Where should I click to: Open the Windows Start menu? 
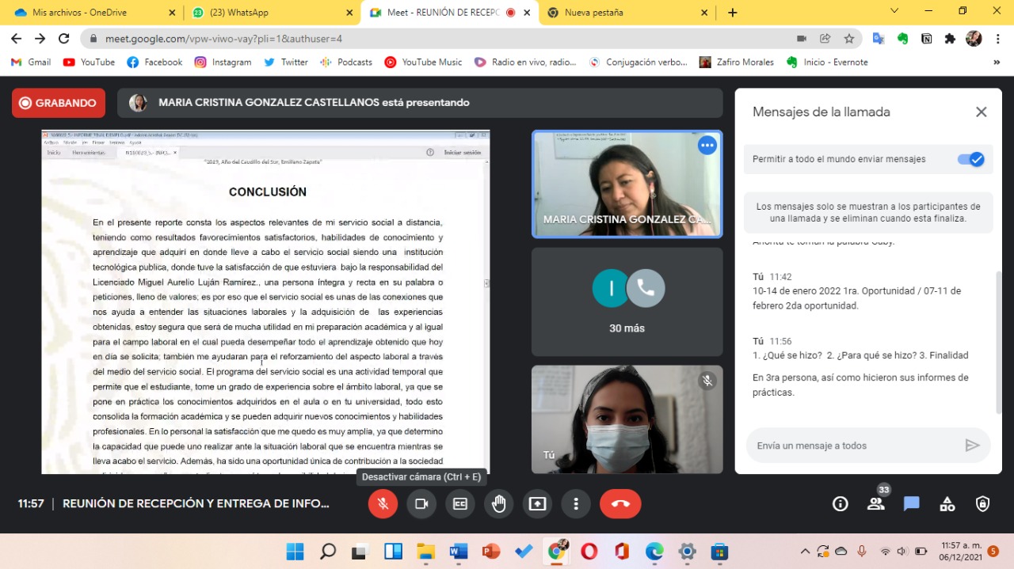point(295,551)
